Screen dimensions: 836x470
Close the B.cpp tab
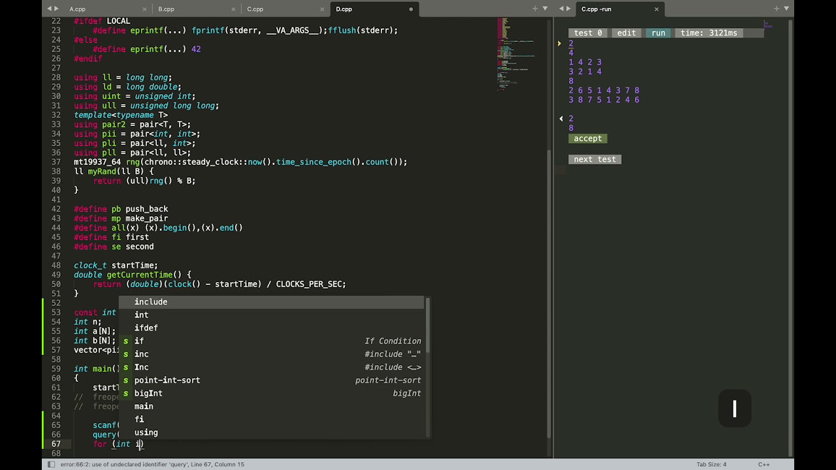[233, 9]
